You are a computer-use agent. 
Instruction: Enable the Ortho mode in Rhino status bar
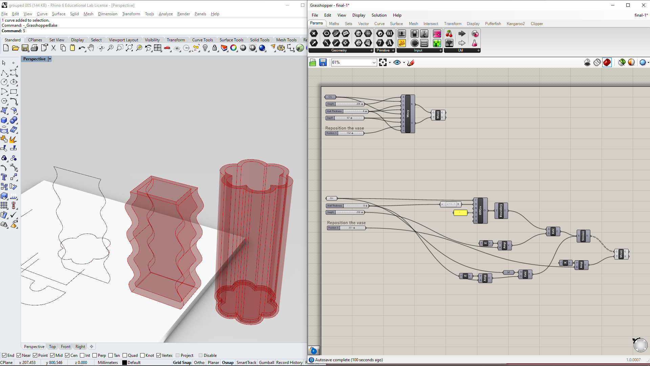(x=199, y=362)
